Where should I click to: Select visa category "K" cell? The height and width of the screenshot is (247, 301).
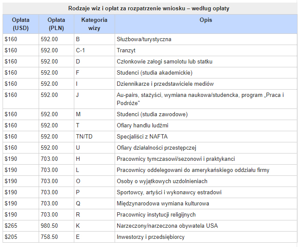[94, 226]
